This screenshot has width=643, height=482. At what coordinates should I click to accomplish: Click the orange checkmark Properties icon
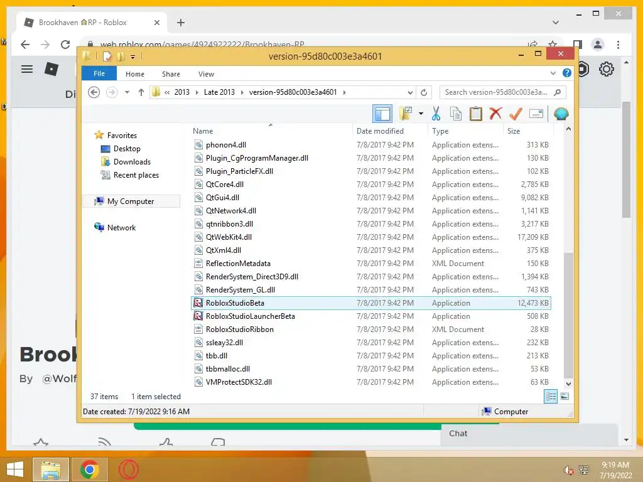tap(516, 114)
